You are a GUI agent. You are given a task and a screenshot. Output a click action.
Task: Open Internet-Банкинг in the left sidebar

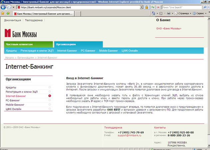(x=16, y=96)
